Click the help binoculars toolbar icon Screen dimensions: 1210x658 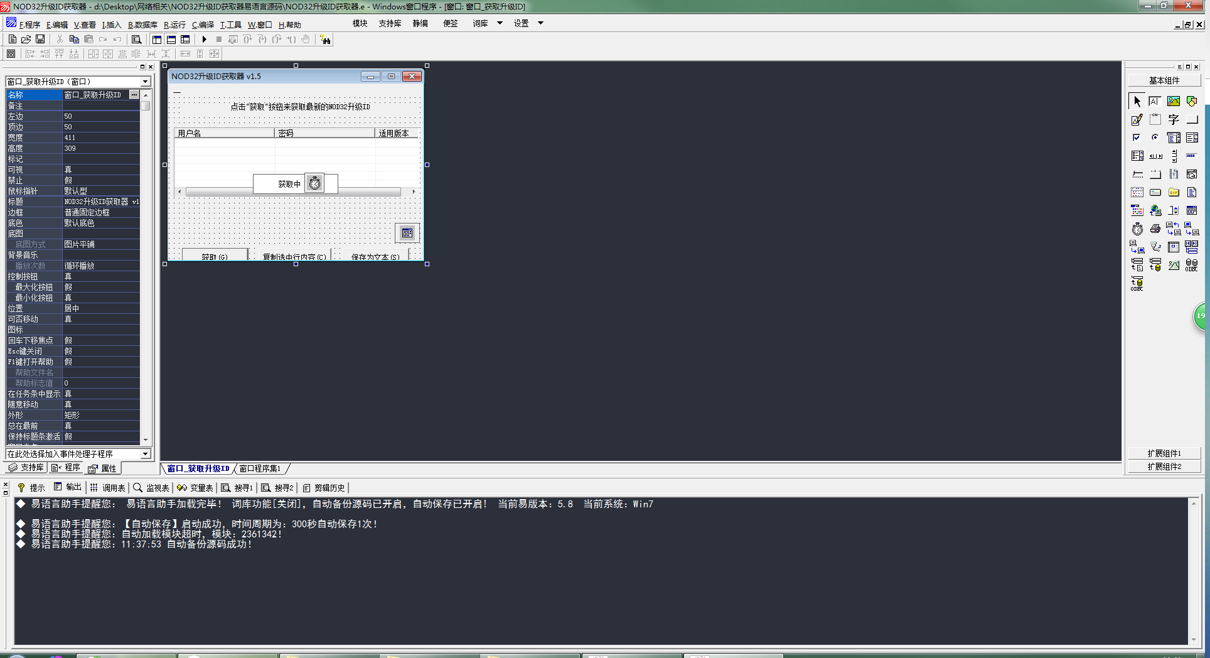325,40
